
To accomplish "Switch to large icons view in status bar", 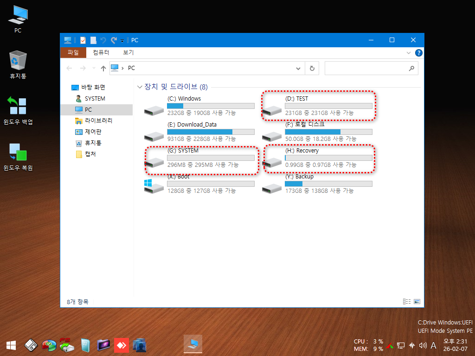I will (417, 301).
